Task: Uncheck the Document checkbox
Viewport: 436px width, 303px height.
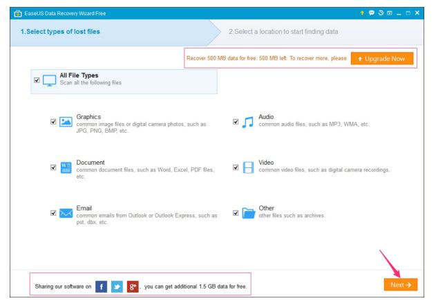Action: pos(53,167)
